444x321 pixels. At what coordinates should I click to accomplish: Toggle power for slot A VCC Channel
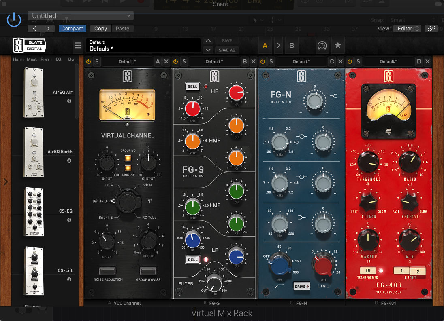[89, 61]
